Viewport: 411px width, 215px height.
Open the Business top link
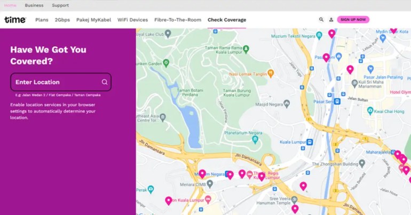point(34,5)
